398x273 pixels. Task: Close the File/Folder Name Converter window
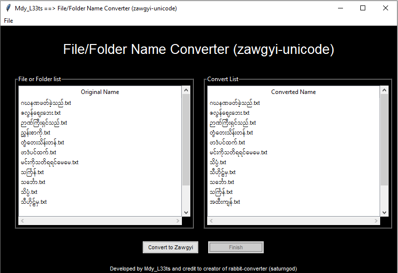pyautogui.click(x=385, y=8)
